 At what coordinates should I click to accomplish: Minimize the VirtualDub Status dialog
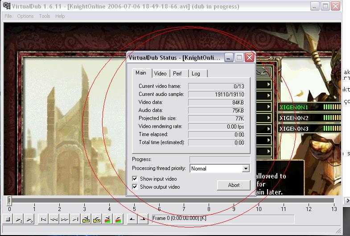[228, 58]
